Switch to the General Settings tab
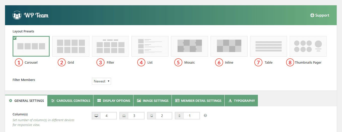The height and width of the screenshot is (132, 342). click(26, 101)
